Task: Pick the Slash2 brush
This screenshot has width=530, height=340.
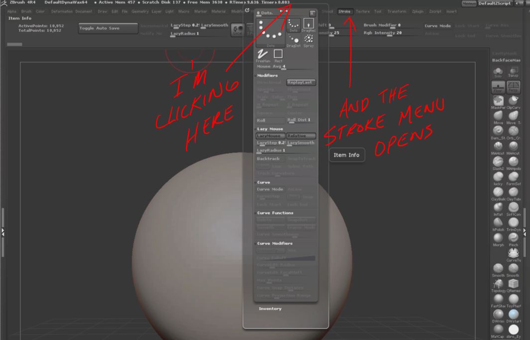Action: [498, 164]
